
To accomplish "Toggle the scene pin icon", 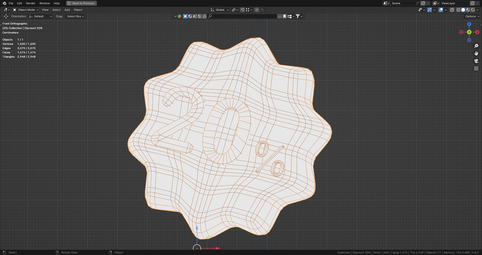I will coord(417,3).
